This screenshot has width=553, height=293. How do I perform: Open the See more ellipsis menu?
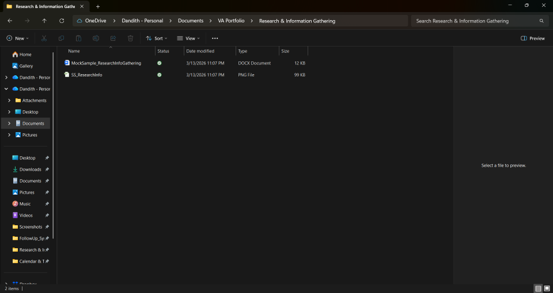coord(215,38)
